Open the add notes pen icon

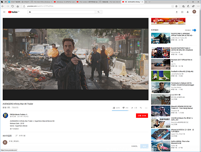pos(188,6)
